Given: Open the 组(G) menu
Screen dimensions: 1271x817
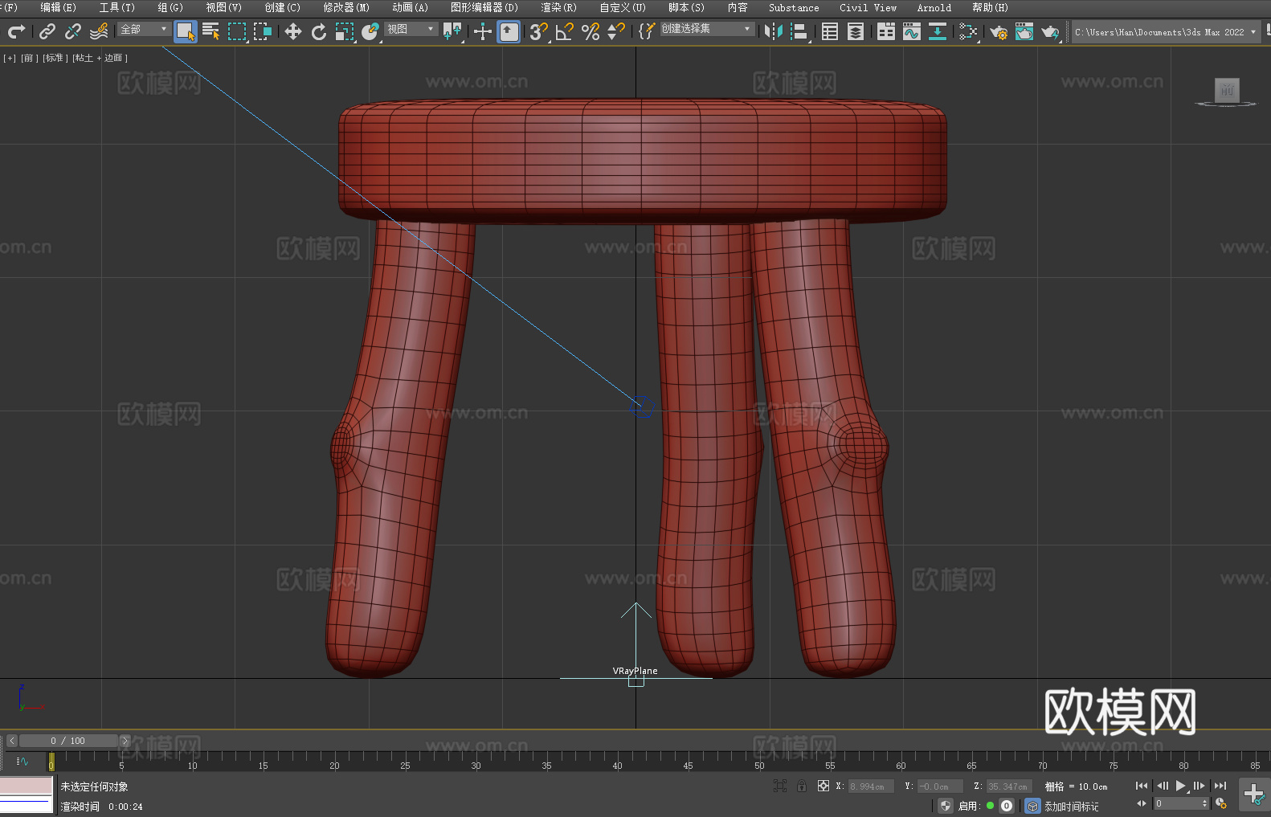Looking at the screenshot, I should (170, 7).
